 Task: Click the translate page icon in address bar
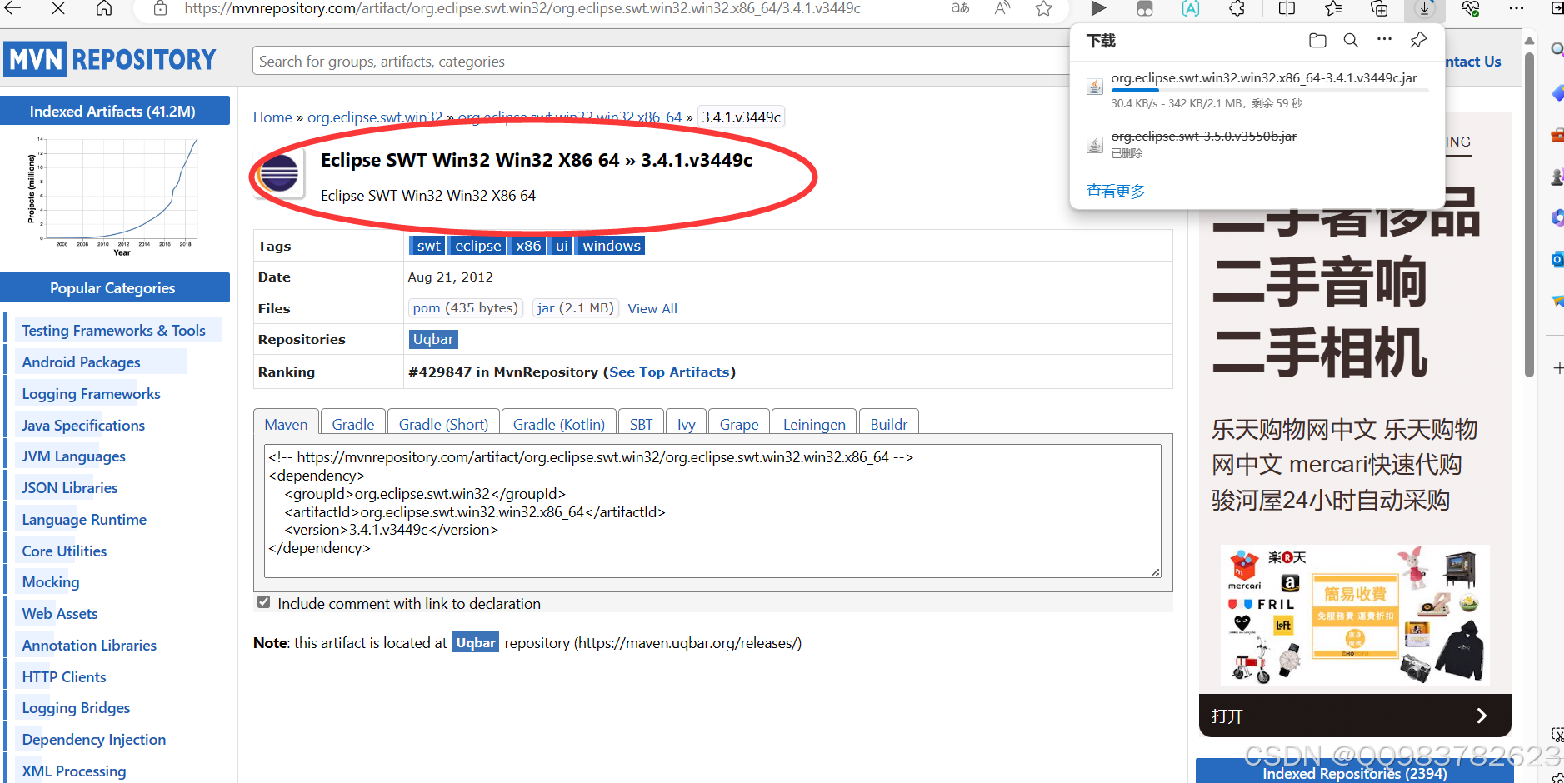pos(960,8)
